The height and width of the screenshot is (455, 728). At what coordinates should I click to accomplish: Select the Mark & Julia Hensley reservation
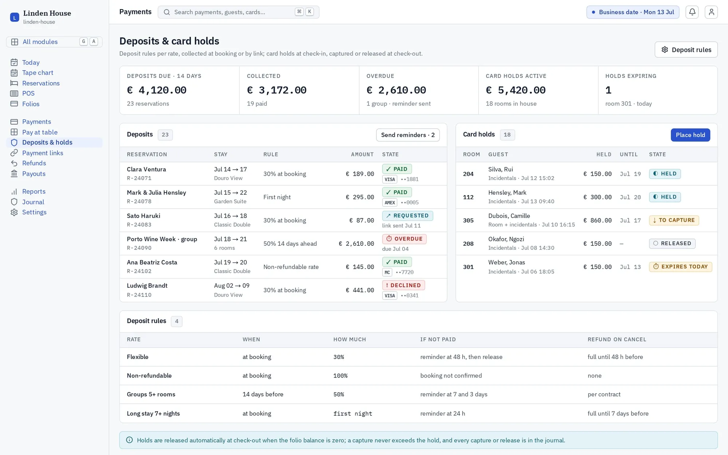pos(156,193)
